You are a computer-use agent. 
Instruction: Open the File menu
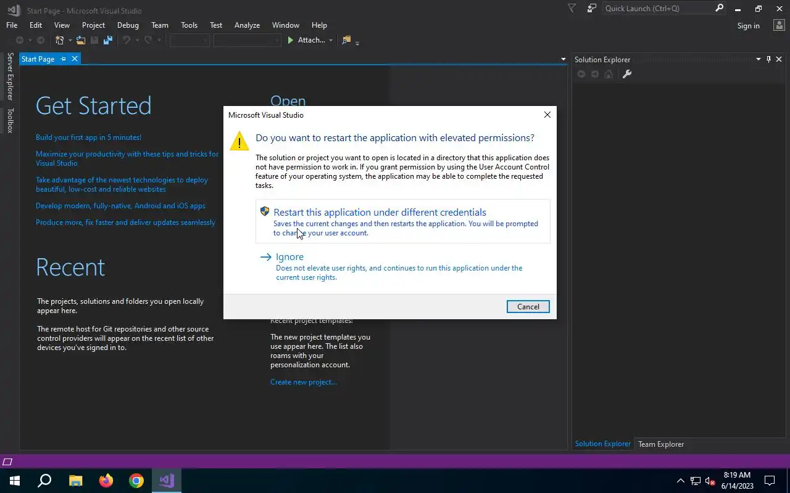(12, 25)
